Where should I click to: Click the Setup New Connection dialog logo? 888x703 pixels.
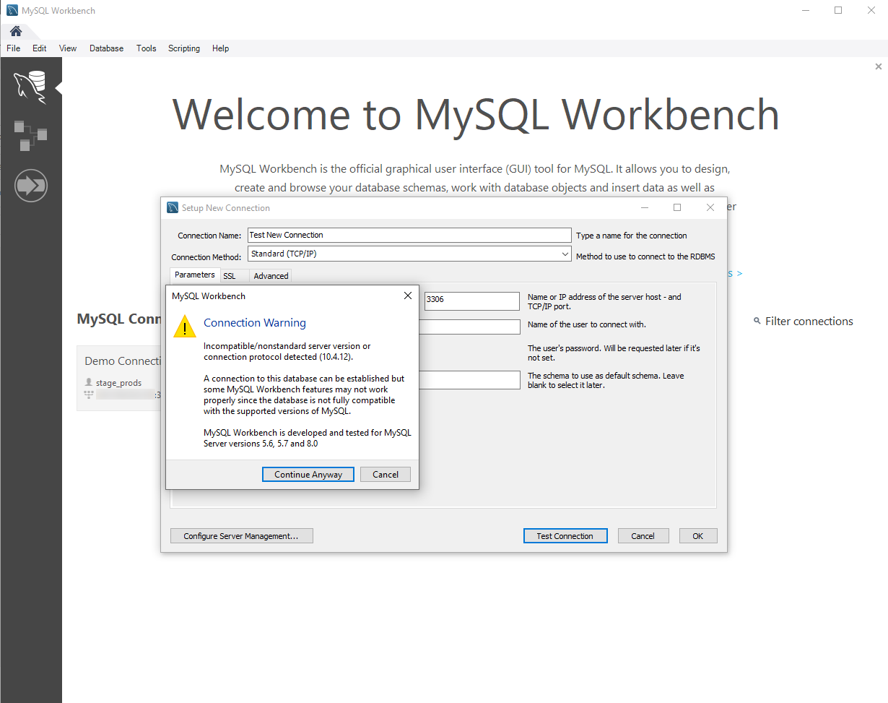click(x=173, y=207)
